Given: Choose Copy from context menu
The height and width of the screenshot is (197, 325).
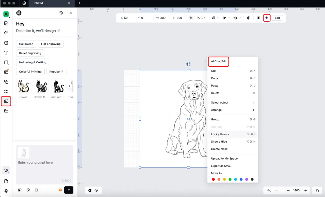Looking at the screenshot, I should click(x=233, y=78).
